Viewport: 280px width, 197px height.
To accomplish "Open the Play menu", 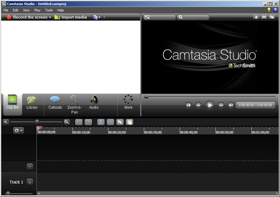I will point(37,10).
